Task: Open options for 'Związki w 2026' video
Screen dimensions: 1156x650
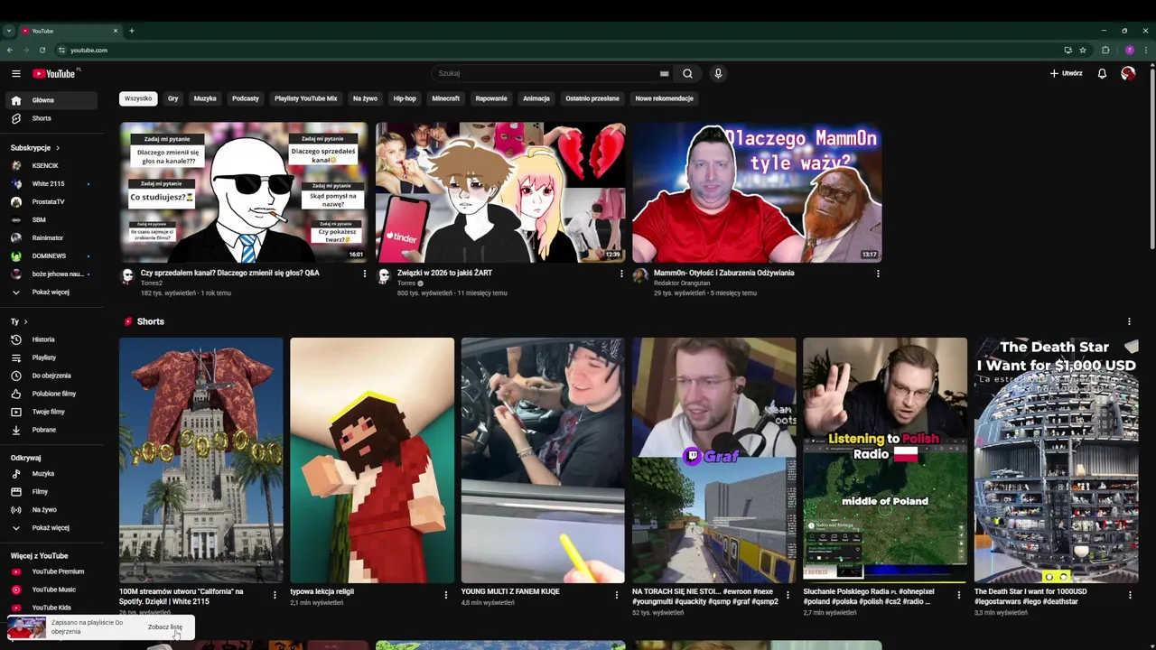Action: tap(621, 274)
